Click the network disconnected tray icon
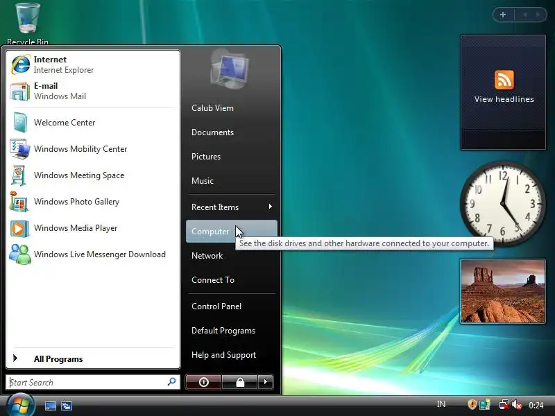The height and width of the screenshot is (416, 555). [x=504, y=404]
